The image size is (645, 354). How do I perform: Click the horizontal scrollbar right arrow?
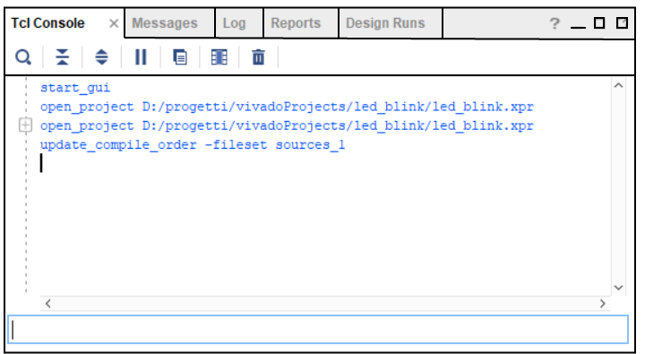point(603,304)
